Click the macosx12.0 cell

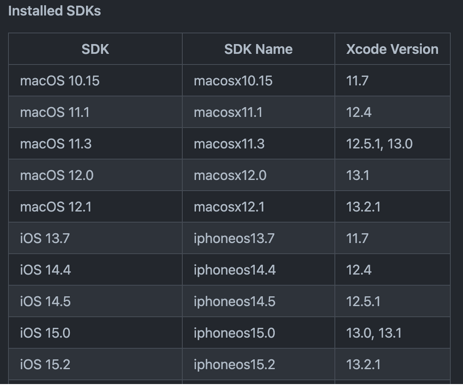point(258,175)
